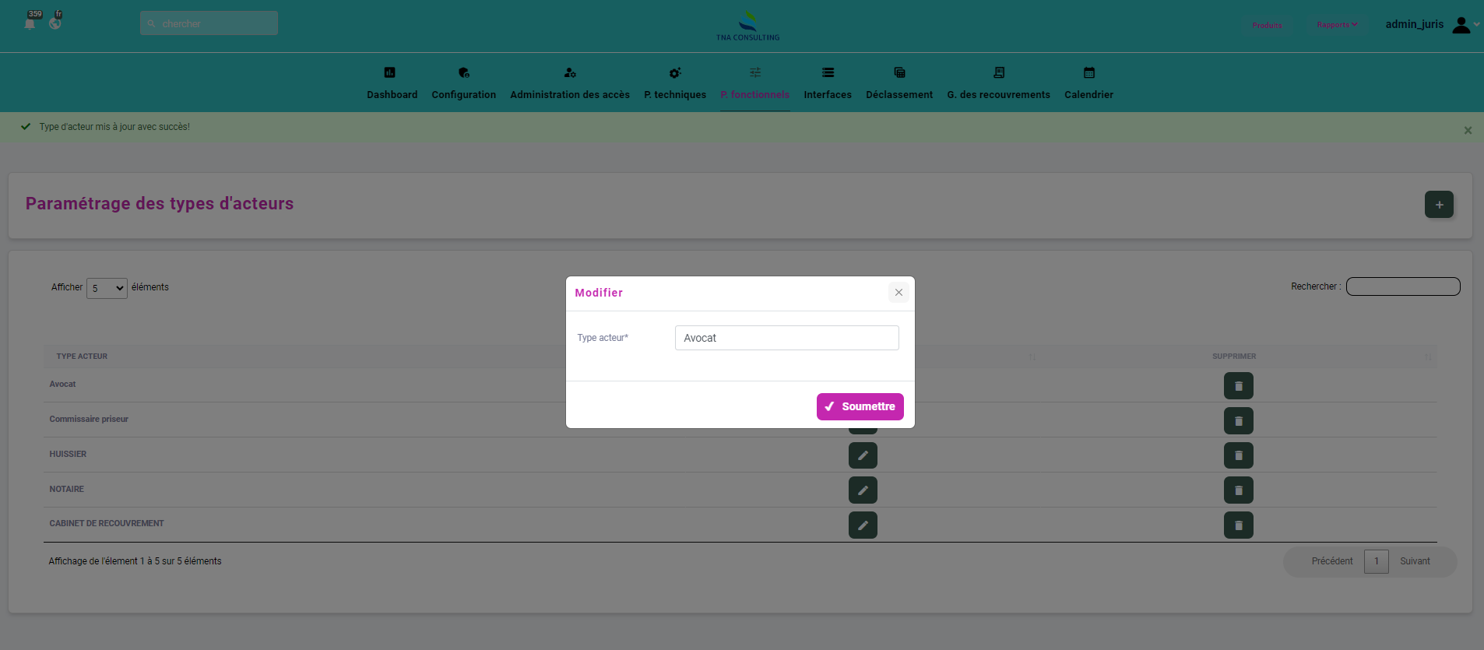Click the Soumettre button
Viewport: 1484px width, 650px height.
pyautogui.click(x=860, y=406)
